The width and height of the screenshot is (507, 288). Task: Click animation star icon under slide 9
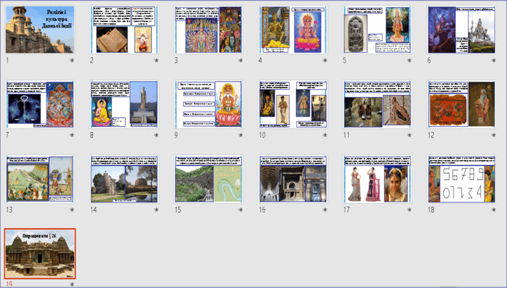tap(241, 135)
